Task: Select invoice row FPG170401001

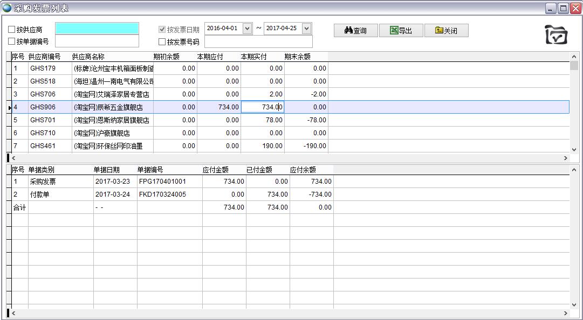Action: [x=162, y=182]
